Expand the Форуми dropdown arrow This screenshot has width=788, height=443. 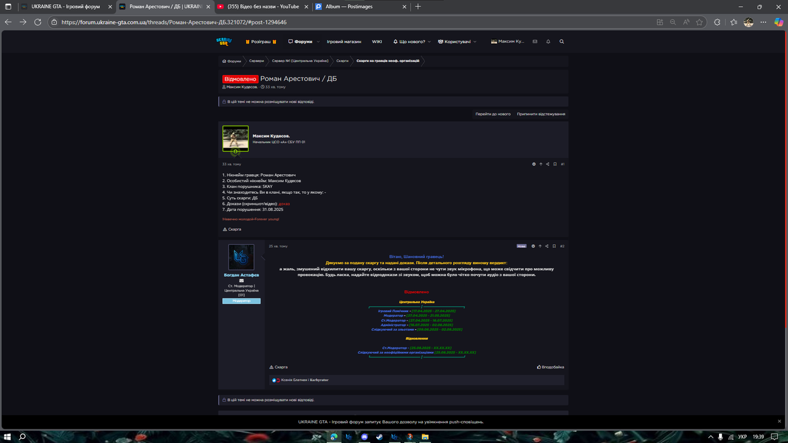318,42
